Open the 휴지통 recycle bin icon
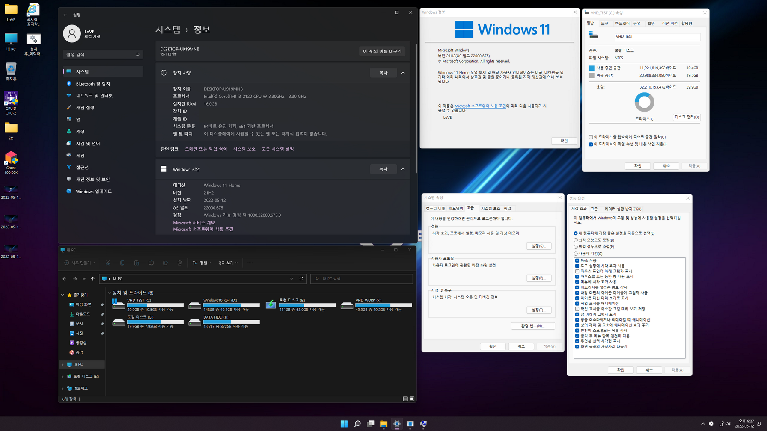This screenshot has width=767, height=431. pyautogui.click(x=11, y=71)
